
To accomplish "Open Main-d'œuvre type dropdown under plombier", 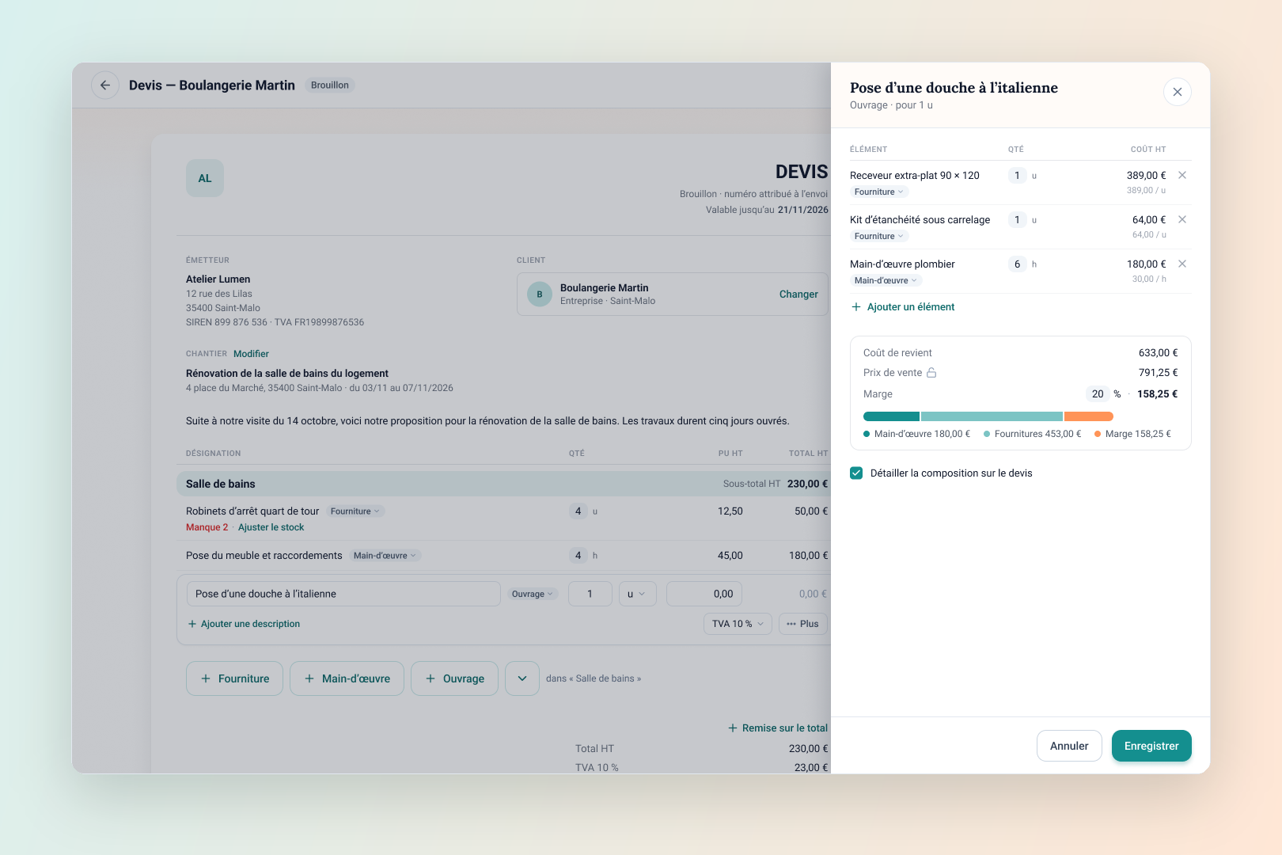I will pos(886,281).
